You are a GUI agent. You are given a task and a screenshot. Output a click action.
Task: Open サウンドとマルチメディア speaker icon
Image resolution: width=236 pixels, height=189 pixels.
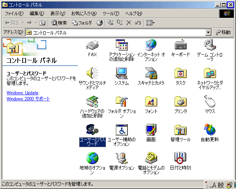click(92, 73)
